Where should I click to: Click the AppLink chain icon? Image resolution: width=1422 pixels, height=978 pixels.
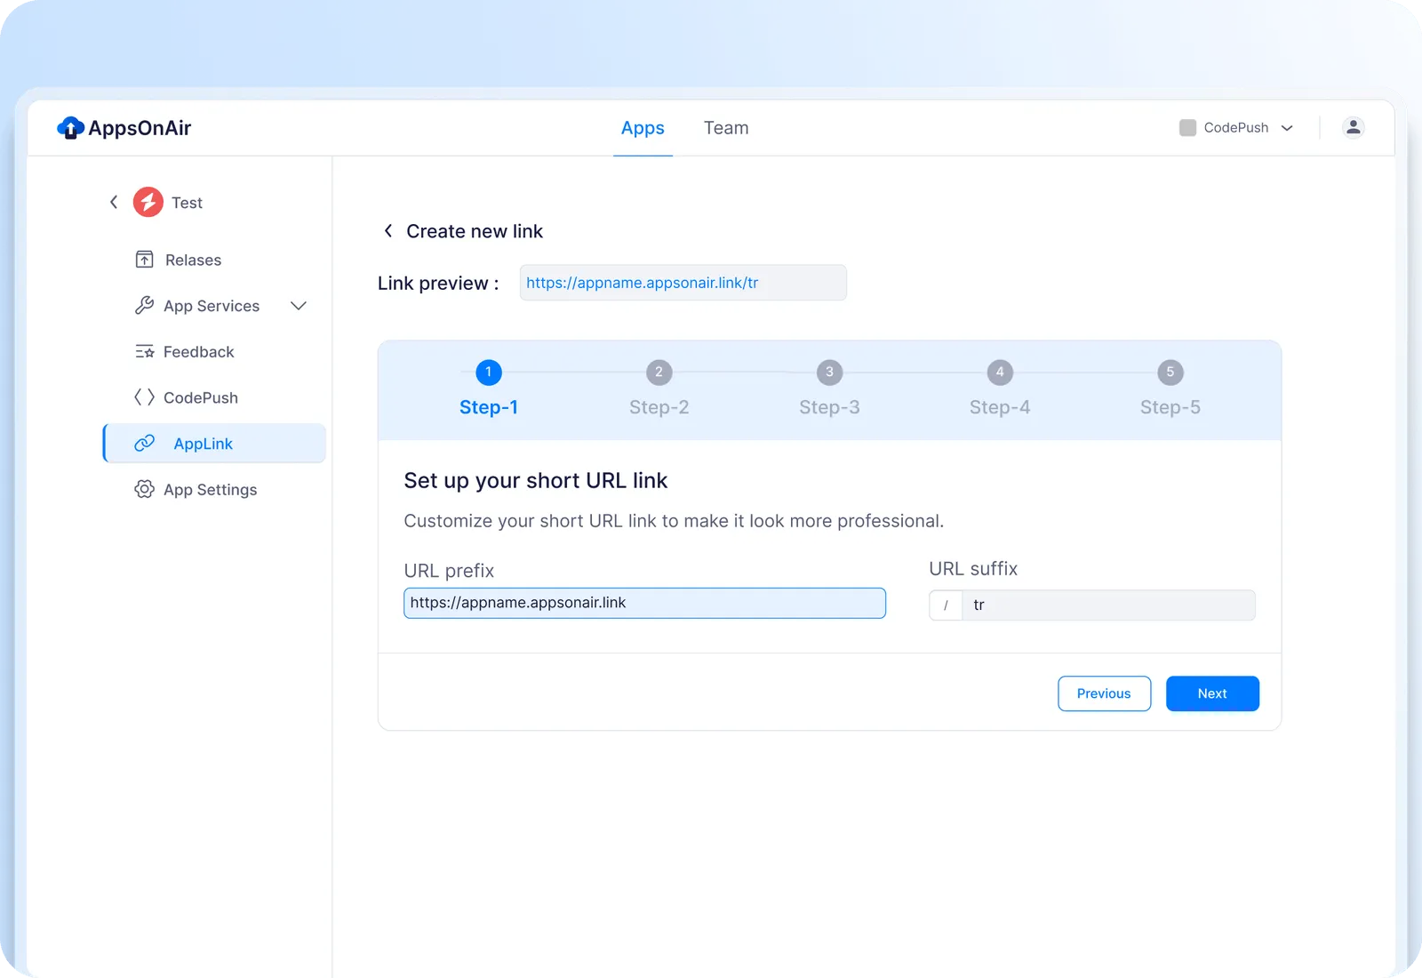(144, 444)
